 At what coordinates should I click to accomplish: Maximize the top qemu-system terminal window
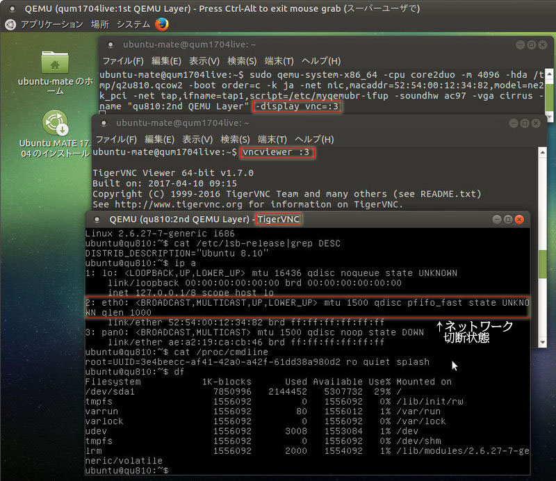(x=532, y=44)
